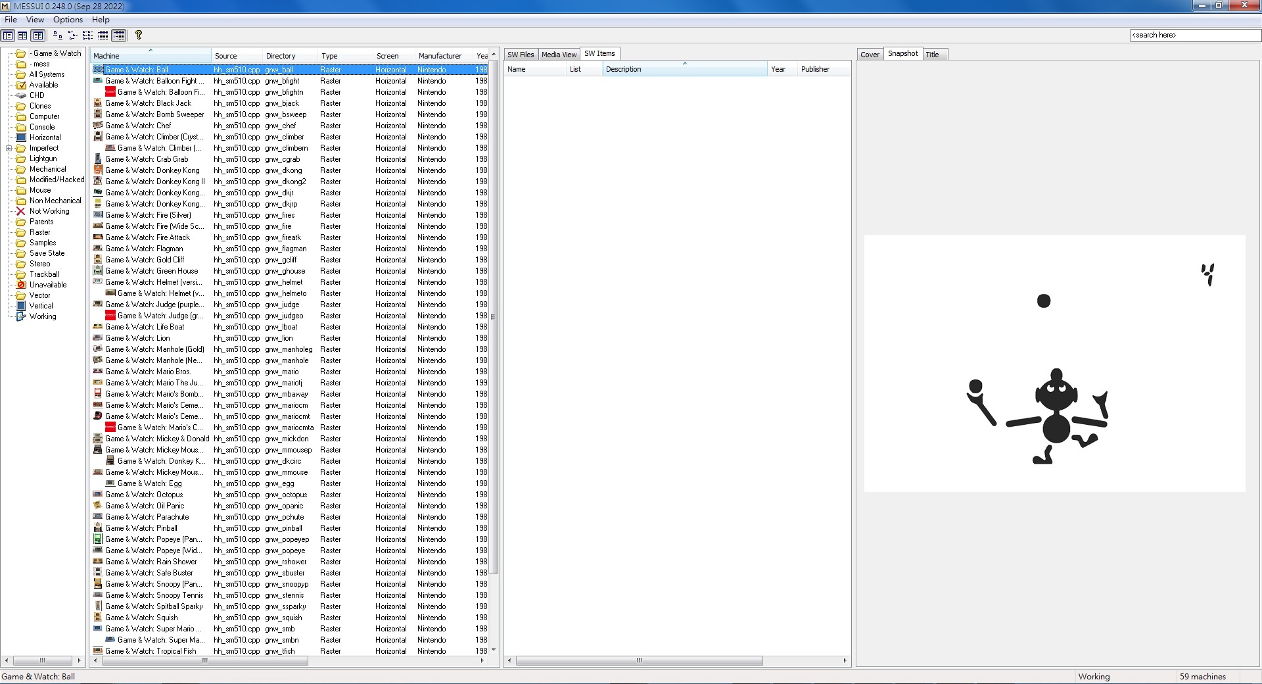Viewport: 1262px width, 684px height.
Task: Click the Game & Watch: Black Jack icon
Action: tap(98, 103)
